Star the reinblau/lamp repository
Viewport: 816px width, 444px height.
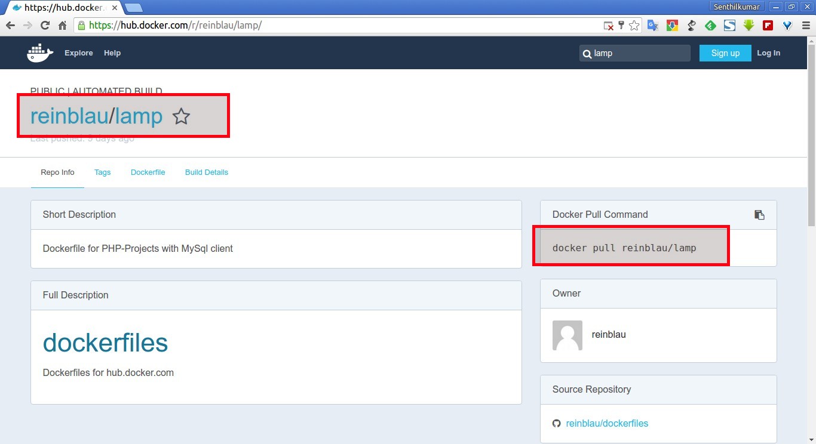(181, 116)
